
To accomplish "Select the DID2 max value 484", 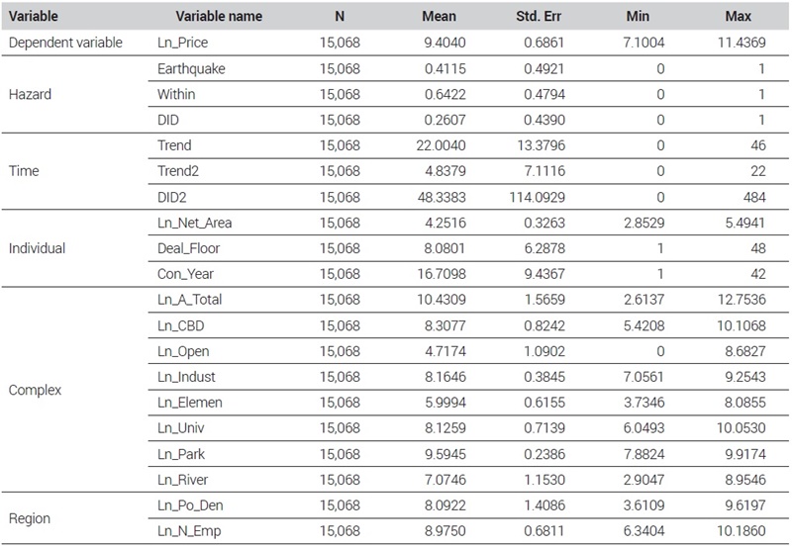I will pyautogui.click(x=754, y=197).
